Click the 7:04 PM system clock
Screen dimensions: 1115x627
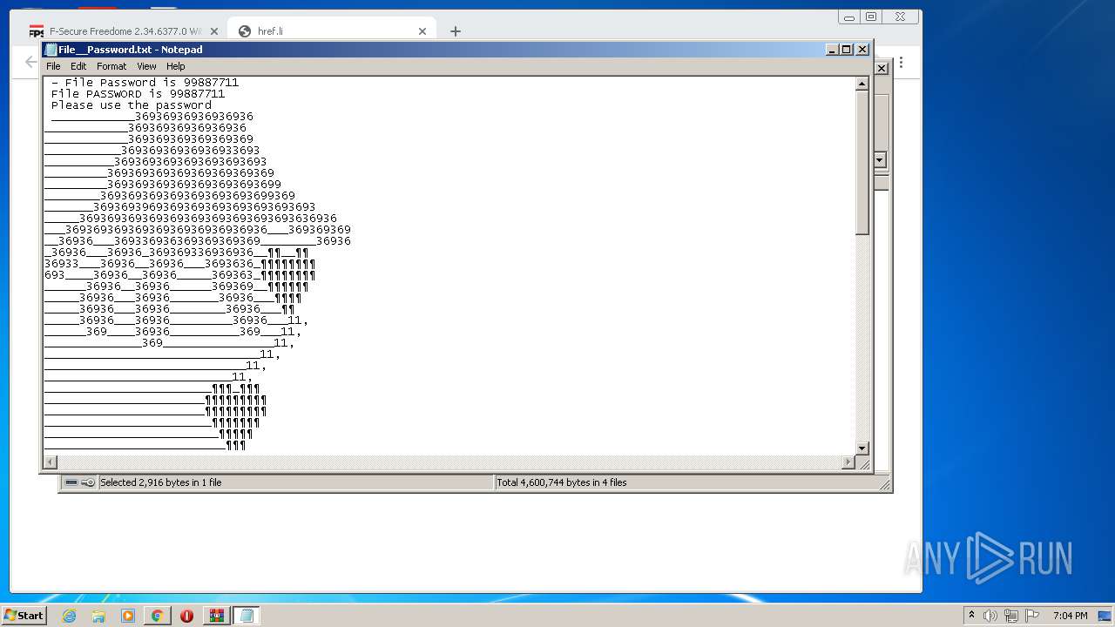pos(1070,616)
